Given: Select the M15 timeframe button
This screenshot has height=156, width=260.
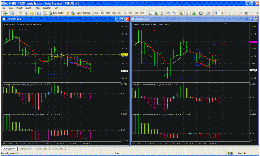Looking at the screenshot, I should tap(108, 13).
